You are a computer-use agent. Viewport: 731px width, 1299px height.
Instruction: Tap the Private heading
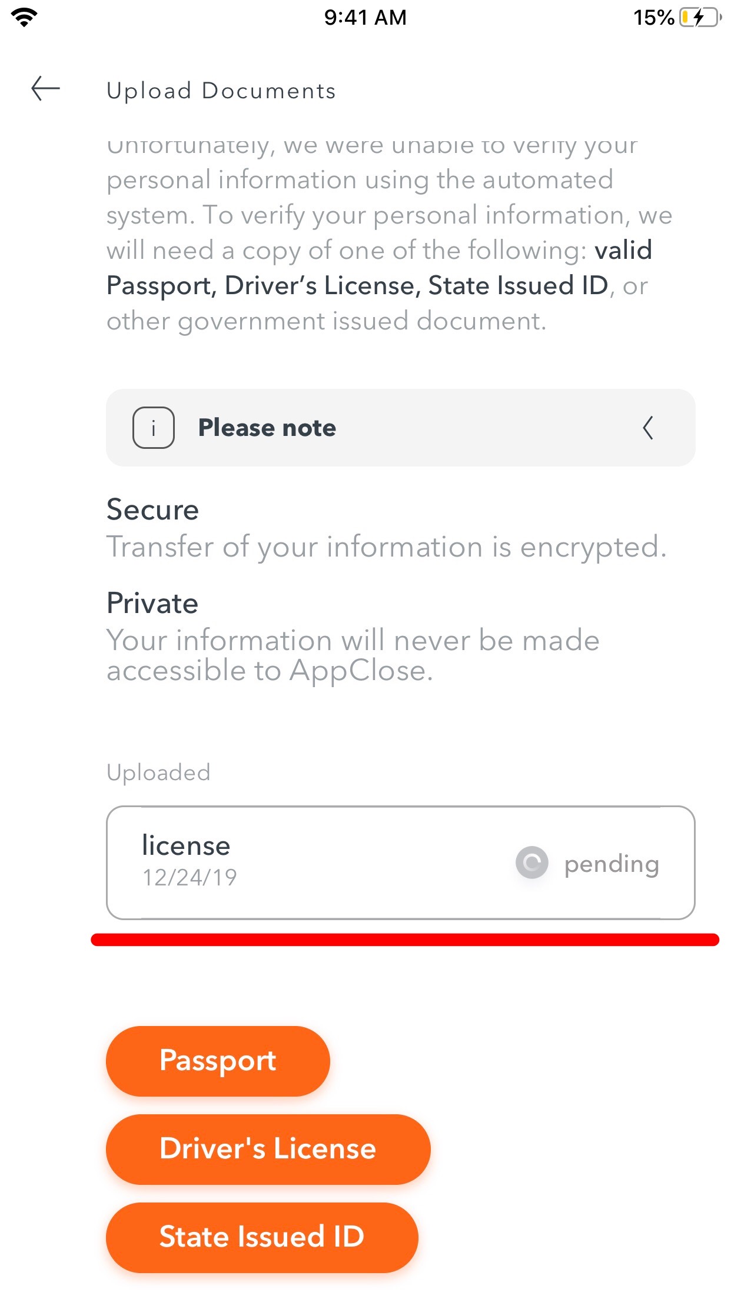pos(152,603)
